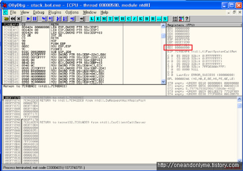Select the EDI register value

(x=182, y=48)
